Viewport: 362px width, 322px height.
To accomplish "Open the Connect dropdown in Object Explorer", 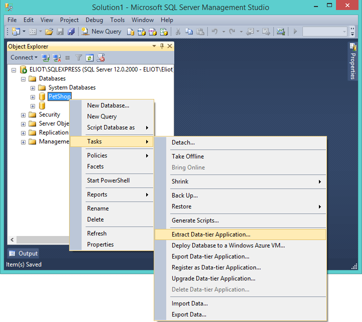I will tap(24, 57).
